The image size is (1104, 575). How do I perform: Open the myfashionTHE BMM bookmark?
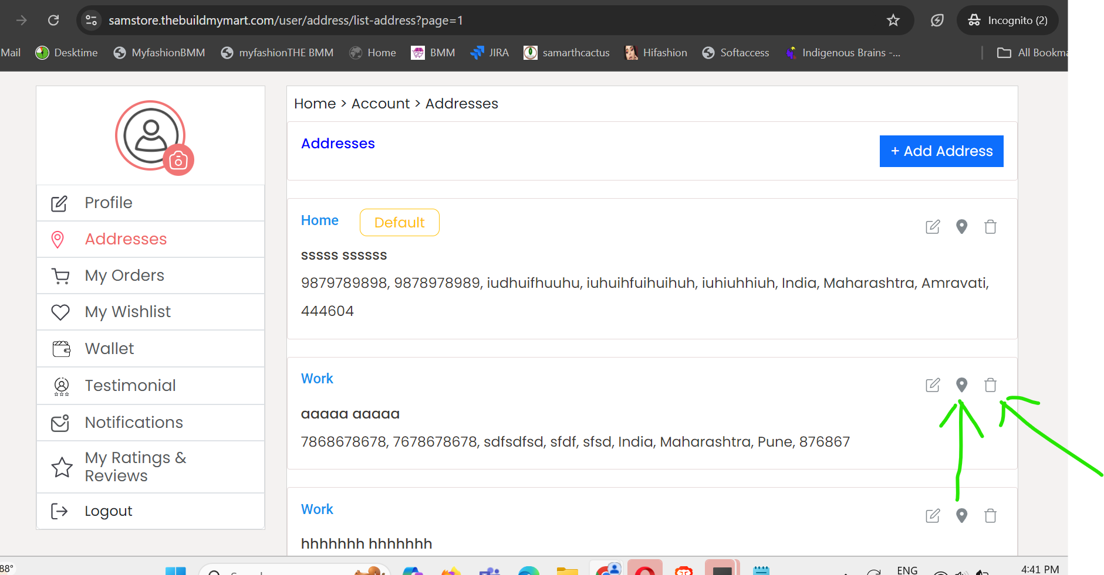click(x=277, y=53)
